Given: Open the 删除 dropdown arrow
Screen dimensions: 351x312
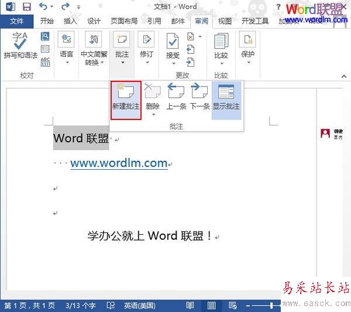Looking at the screenshot, I should tap(153, 115).
